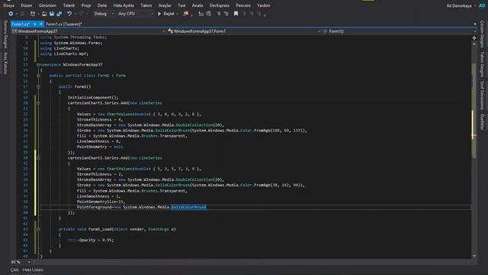
Task: Comment out the selected lines
Action: pos(219,14)
